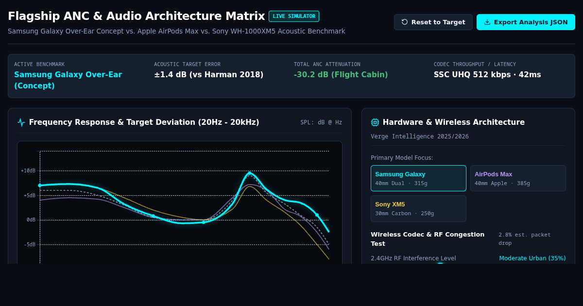Click the waveform icon beside Frequency Response title
Image resolution: width=583 pixels, height=306 pixels.
click(x=21, y=122)
